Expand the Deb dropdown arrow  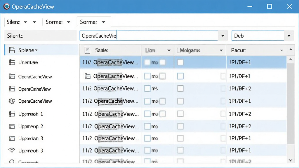(x=289, y=36)
